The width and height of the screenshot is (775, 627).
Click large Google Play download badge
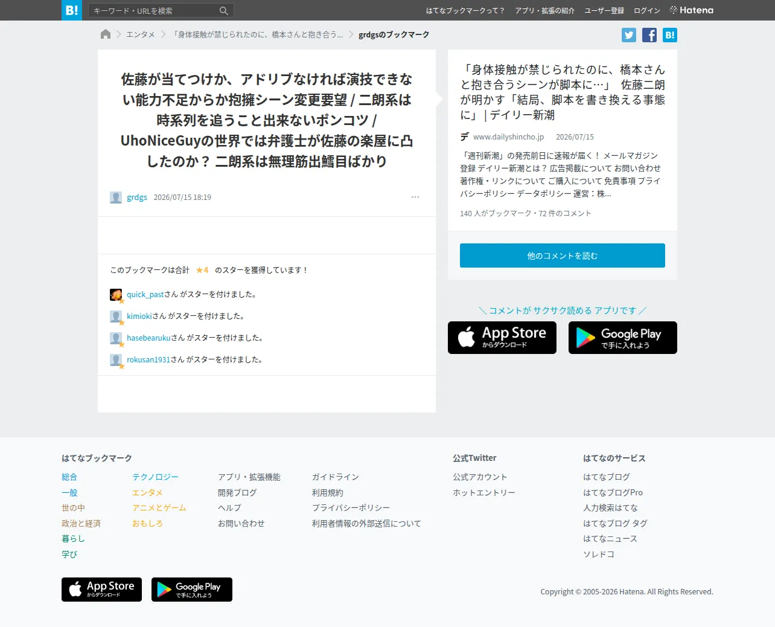tap(623, 338)
